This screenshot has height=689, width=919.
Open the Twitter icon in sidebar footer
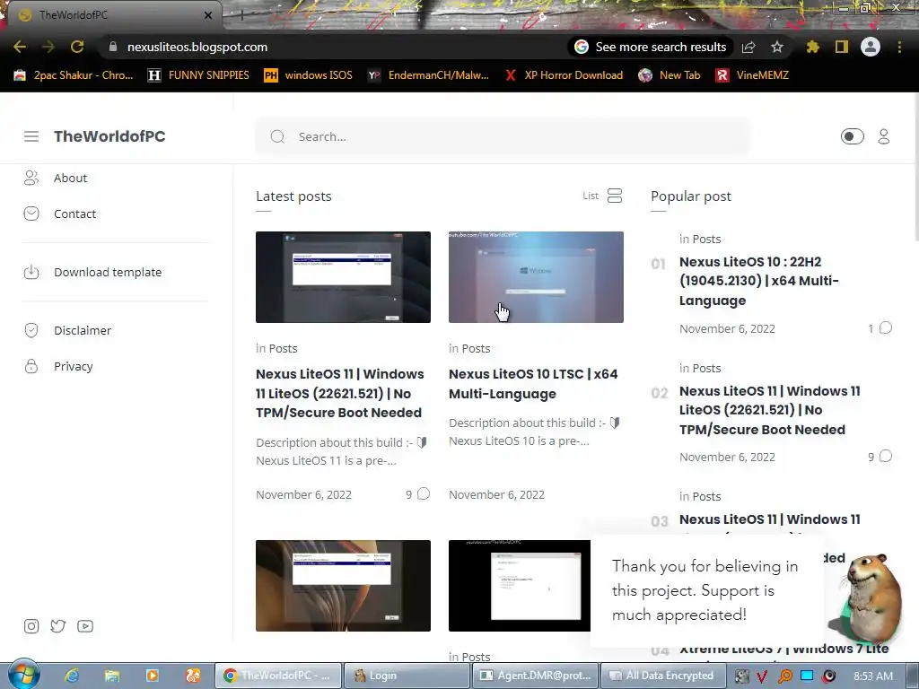(x=58, y=626)
